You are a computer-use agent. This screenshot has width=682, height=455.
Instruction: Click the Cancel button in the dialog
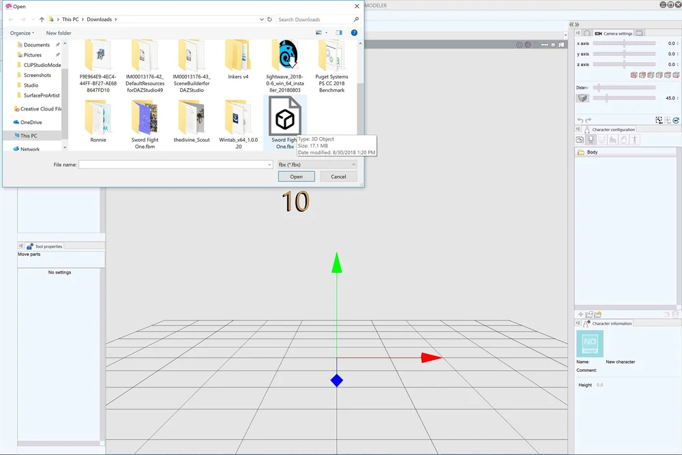(x=338, y=177)
